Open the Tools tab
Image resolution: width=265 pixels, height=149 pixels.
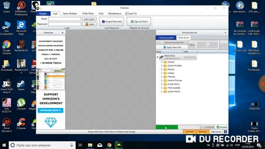pos(101,14)
